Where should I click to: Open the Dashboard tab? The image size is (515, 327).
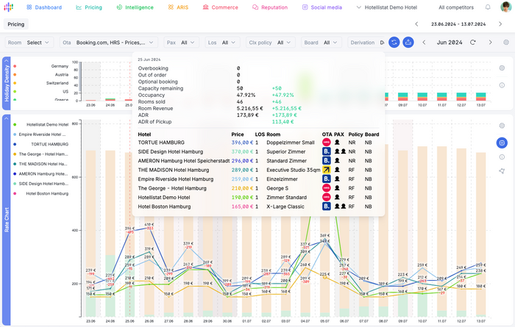point(44,7)
